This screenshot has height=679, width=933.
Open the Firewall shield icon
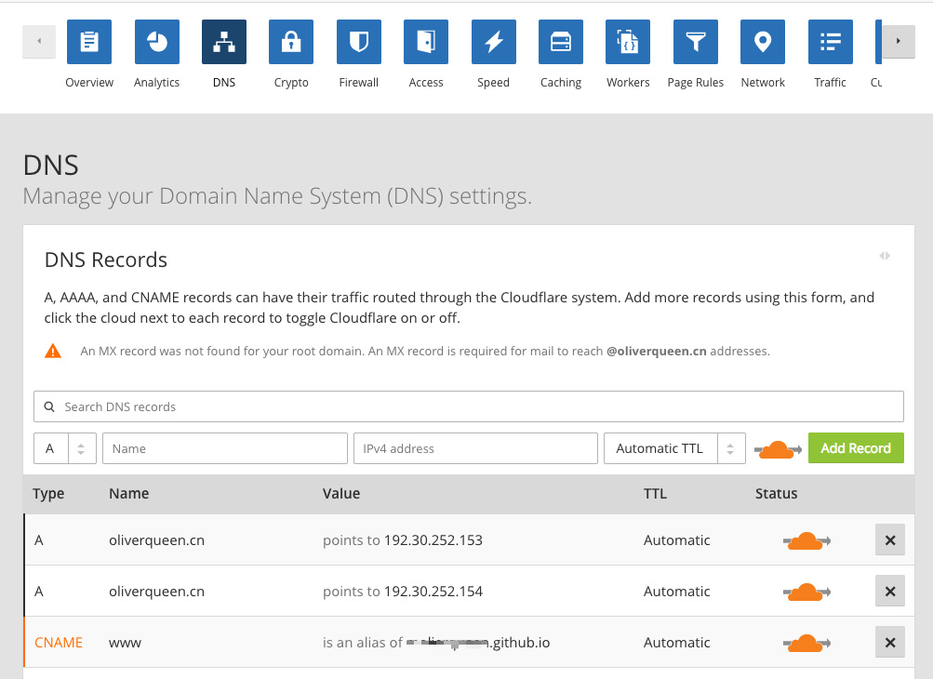click(359, 42)
